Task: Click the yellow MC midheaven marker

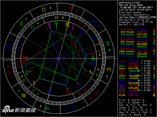Action: click(x=68, y=25)
